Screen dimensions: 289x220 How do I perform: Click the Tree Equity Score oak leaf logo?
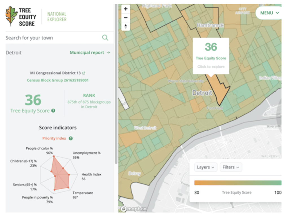click(x=12, y=16)
